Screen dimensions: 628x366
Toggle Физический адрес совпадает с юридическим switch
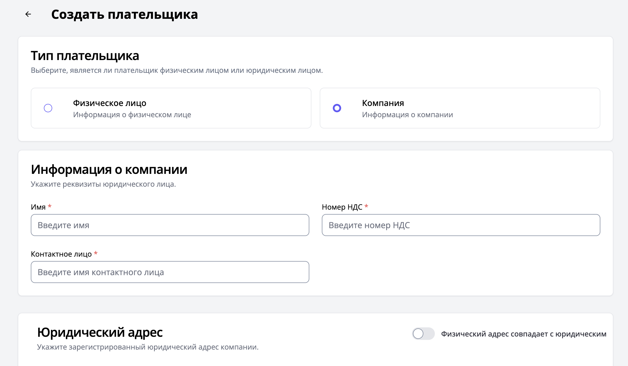pos(423,334)
